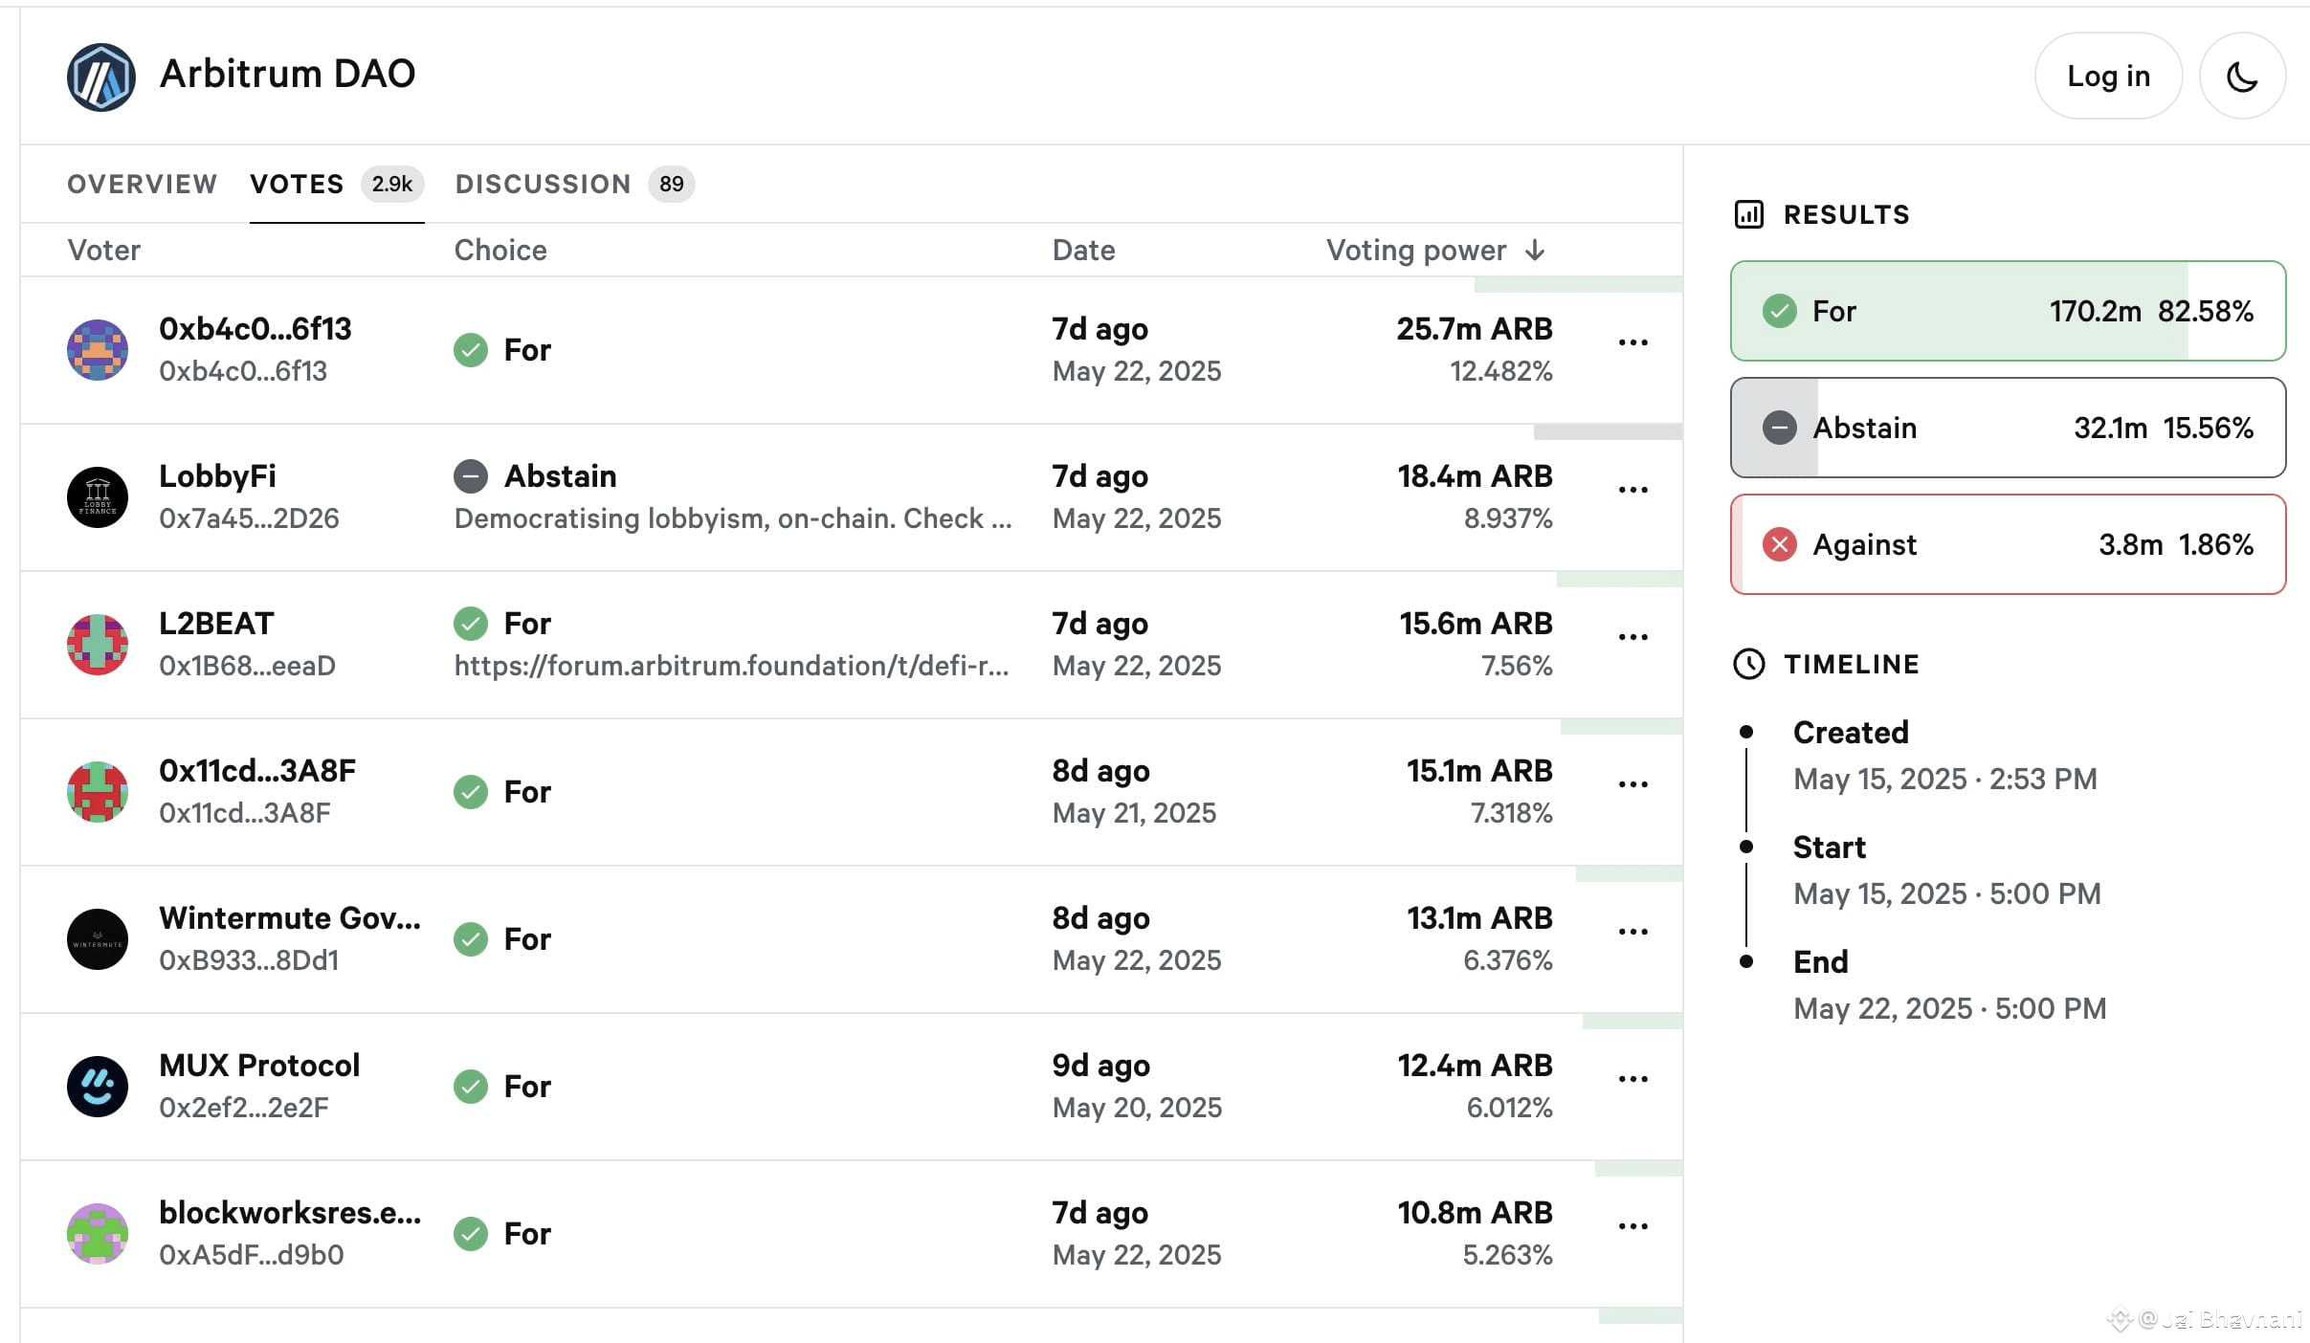This screenshot has height=1343, width=2310.
Task: Click the Start timeline marker dot
Action: coord(1746,847)
